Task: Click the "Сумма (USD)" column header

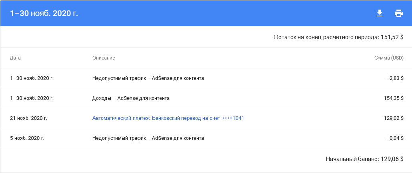Action: (389, 58)
